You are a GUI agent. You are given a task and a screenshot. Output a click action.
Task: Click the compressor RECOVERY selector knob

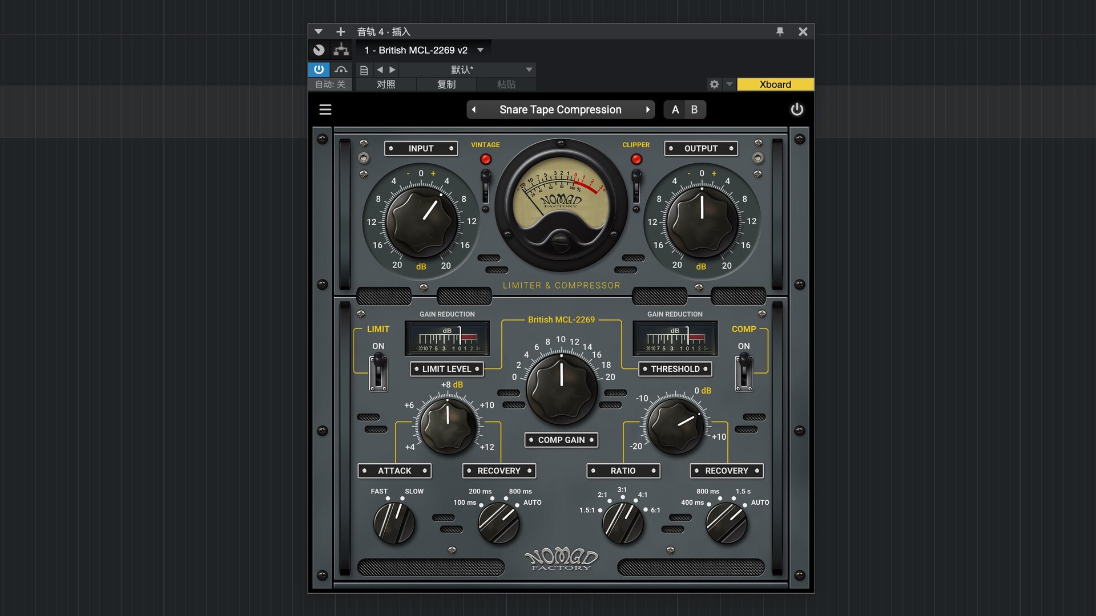(x=727, y=523)
